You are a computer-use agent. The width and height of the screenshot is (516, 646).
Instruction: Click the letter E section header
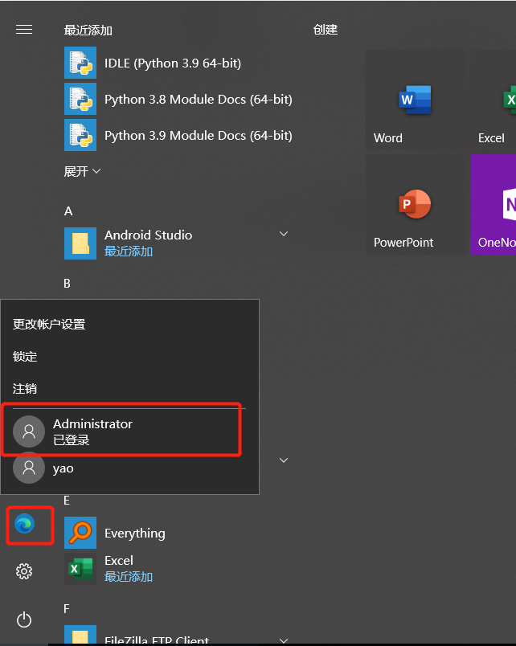[67, 501]
